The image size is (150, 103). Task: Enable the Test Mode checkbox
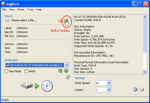7,71
